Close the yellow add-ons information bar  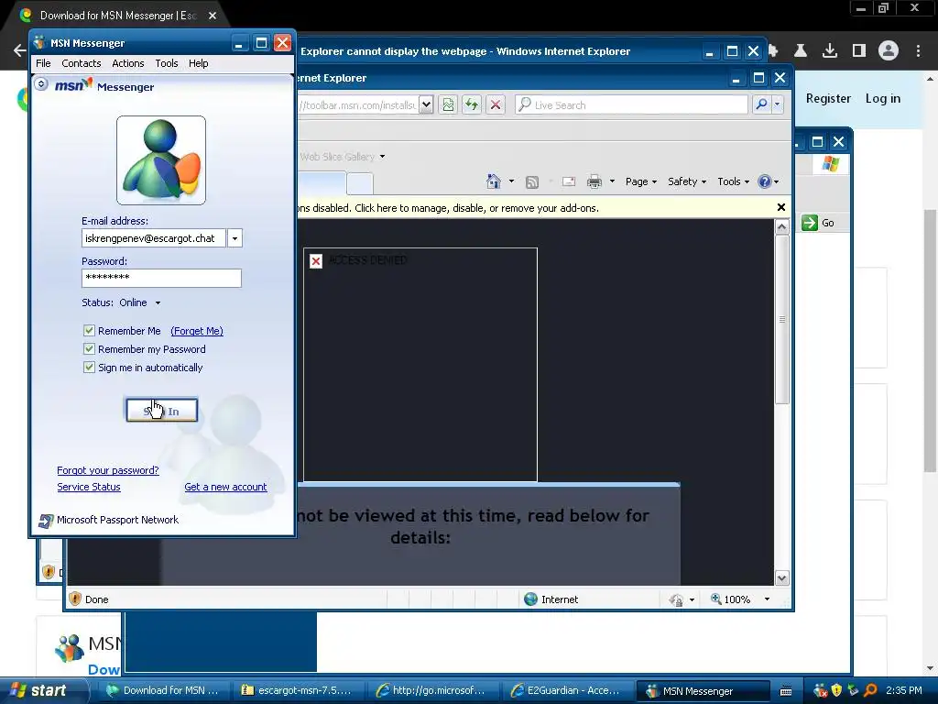780,207
